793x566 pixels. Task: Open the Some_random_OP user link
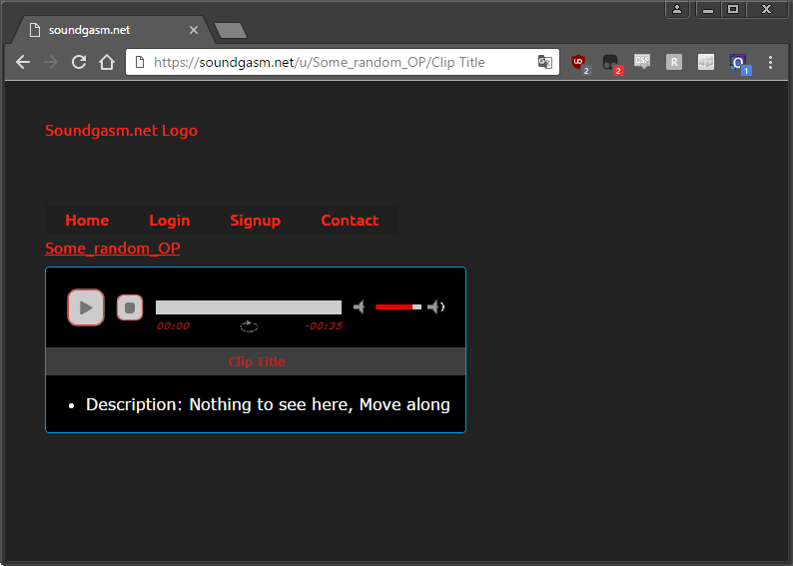point(112,249)
